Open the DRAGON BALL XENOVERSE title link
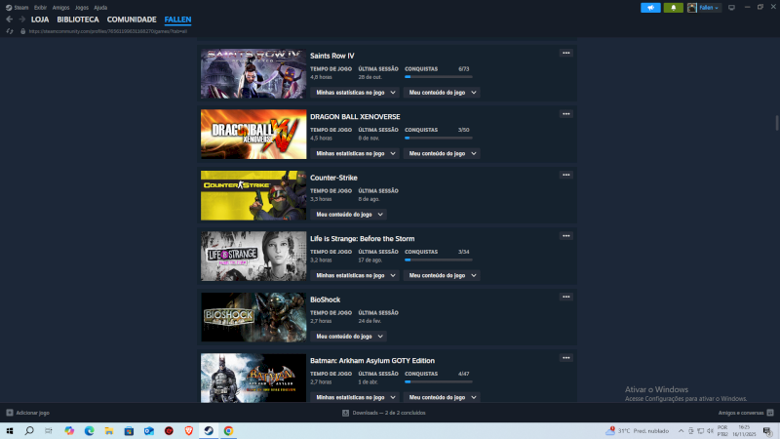 click(x=355, y=116)
